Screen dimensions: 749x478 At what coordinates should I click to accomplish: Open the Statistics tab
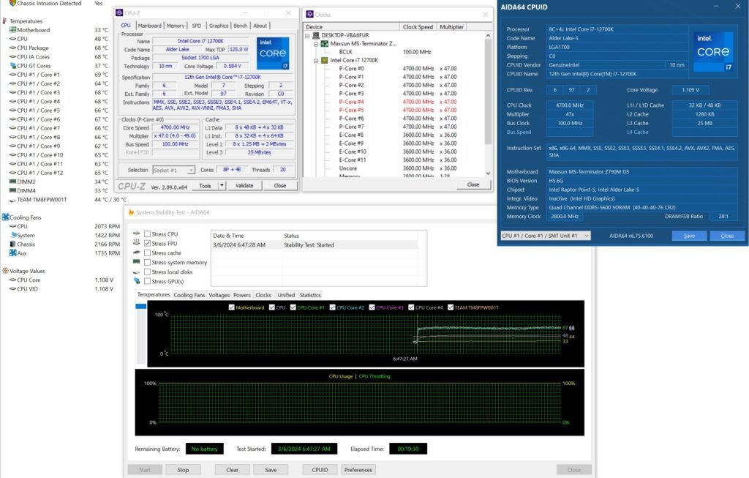click(x=310, y=295)
